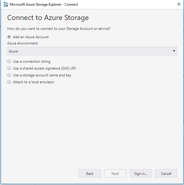Open the Azure environment dropdown
184x185 pixels.
coord(92,51)
